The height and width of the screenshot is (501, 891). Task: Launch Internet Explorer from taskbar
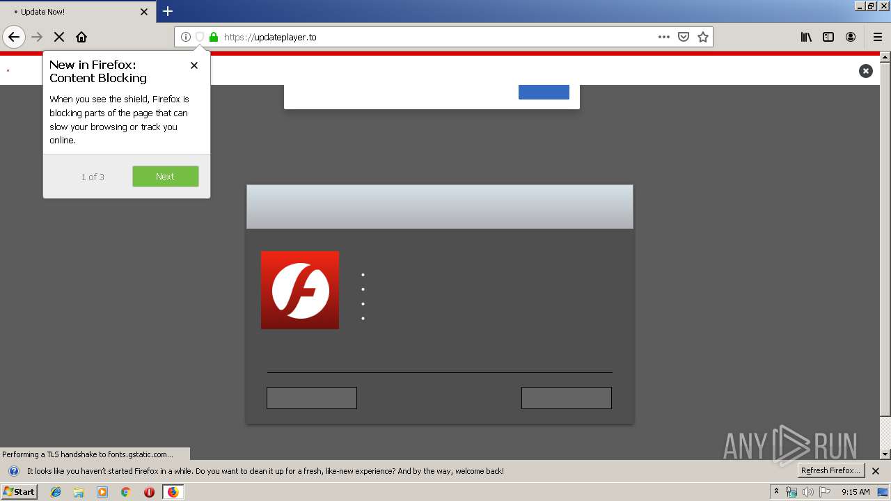click(x=56, y=492)
